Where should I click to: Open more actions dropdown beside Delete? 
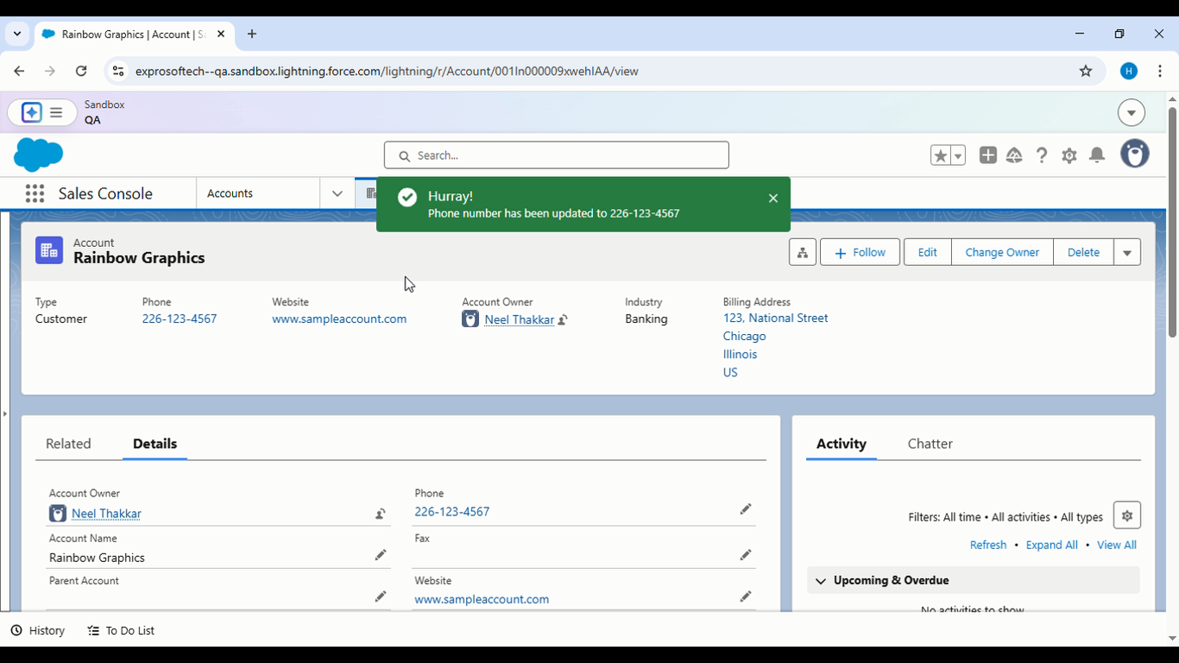1127,252
